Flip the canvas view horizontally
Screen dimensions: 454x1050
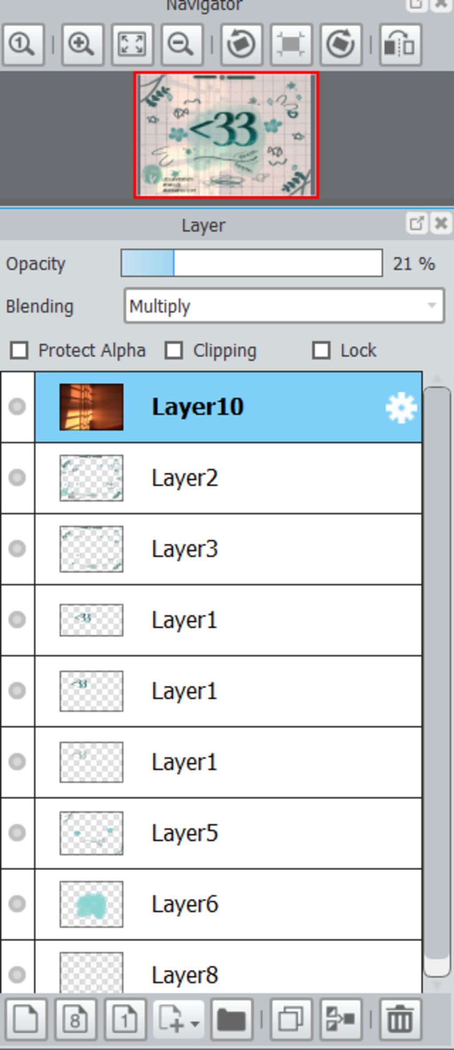pos(400,45)
